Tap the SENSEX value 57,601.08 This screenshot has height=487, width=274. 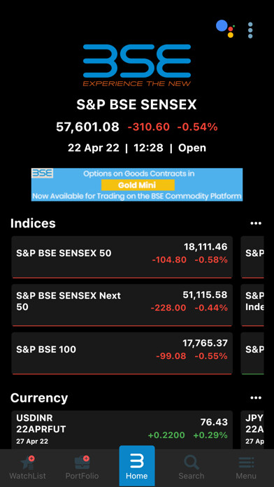click(x=87, y=127)
